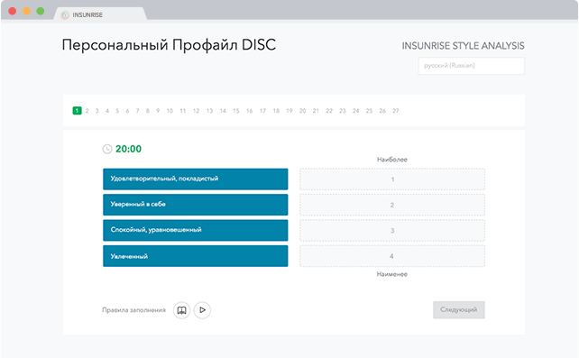The height and width of the screenshot is (358, 579).
Task: Jump to question 6
Action: (x=127, y=111)
